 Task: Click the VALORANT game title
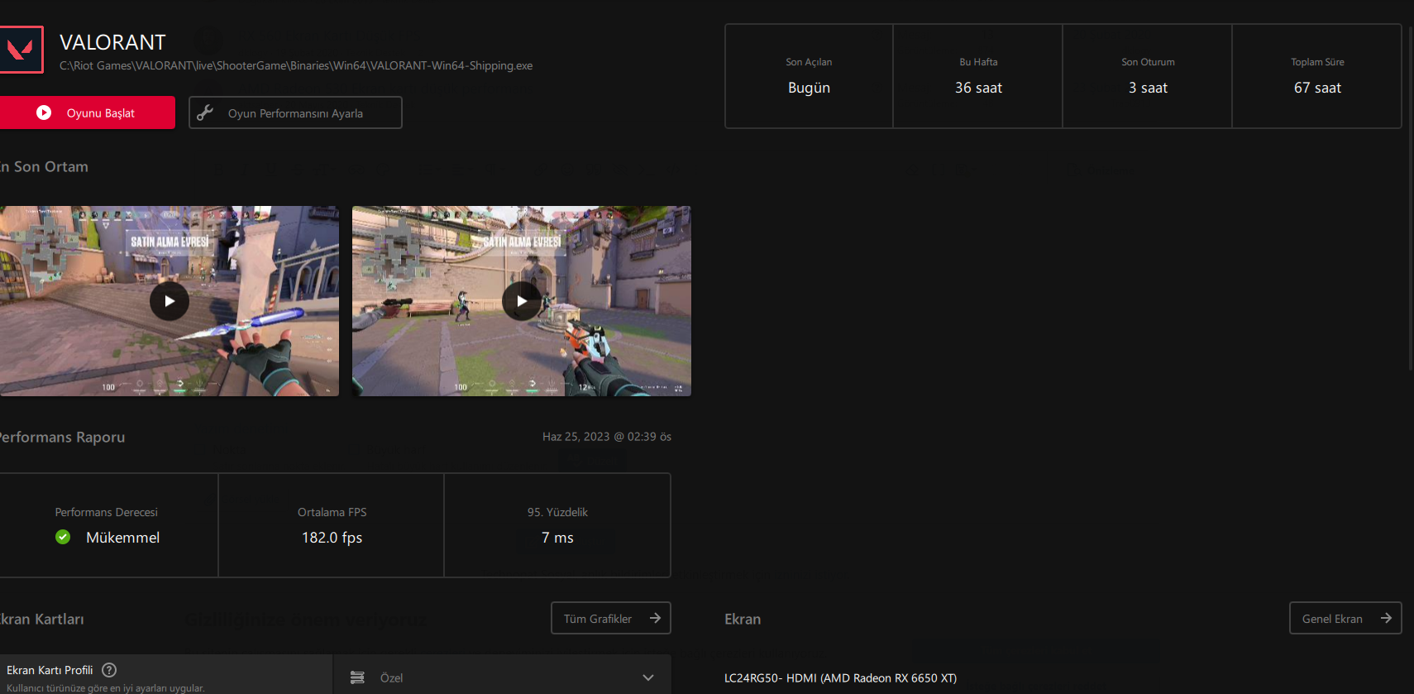coord(112,42)
